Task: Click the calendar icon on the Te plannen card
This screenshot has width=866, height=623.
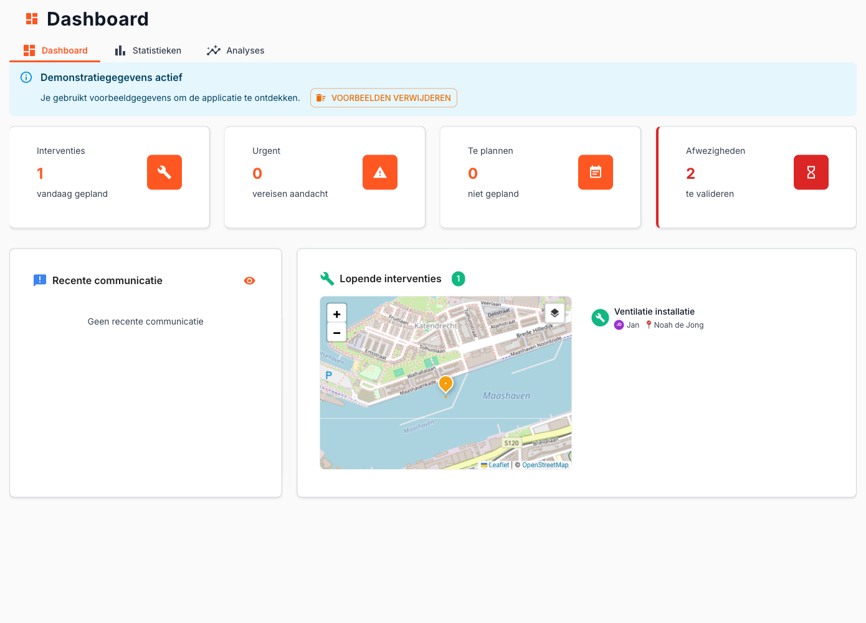Action: 595,172
